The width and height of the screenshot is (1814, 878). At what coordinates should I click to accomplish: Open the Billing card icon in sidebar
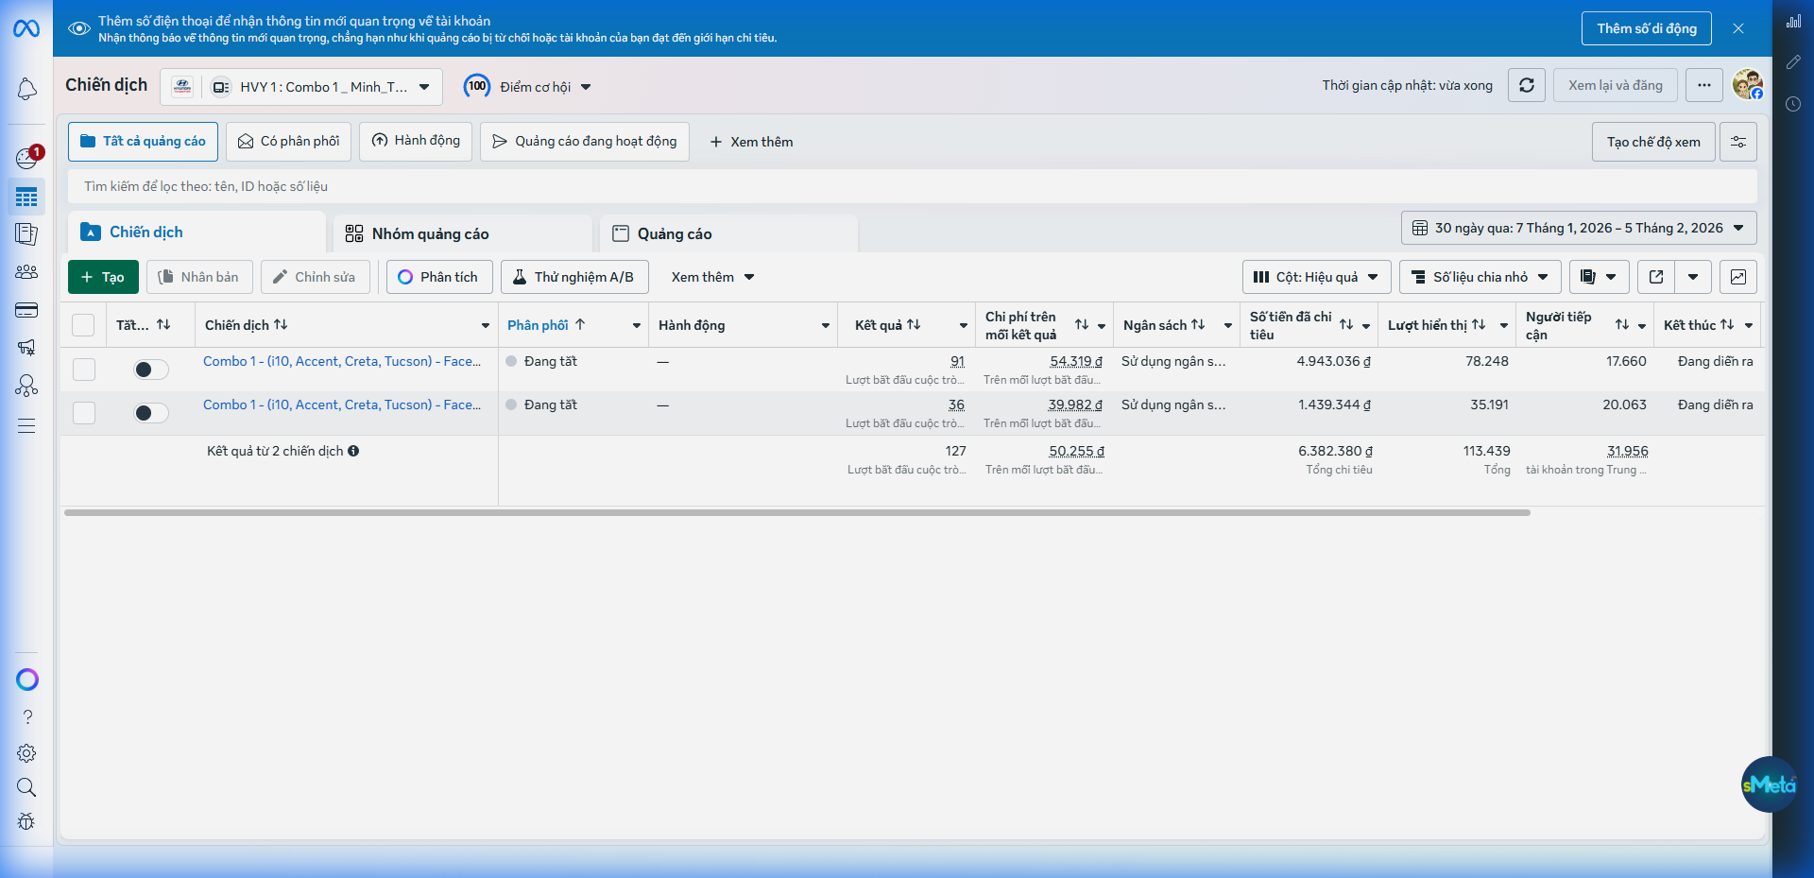[26, 310]
